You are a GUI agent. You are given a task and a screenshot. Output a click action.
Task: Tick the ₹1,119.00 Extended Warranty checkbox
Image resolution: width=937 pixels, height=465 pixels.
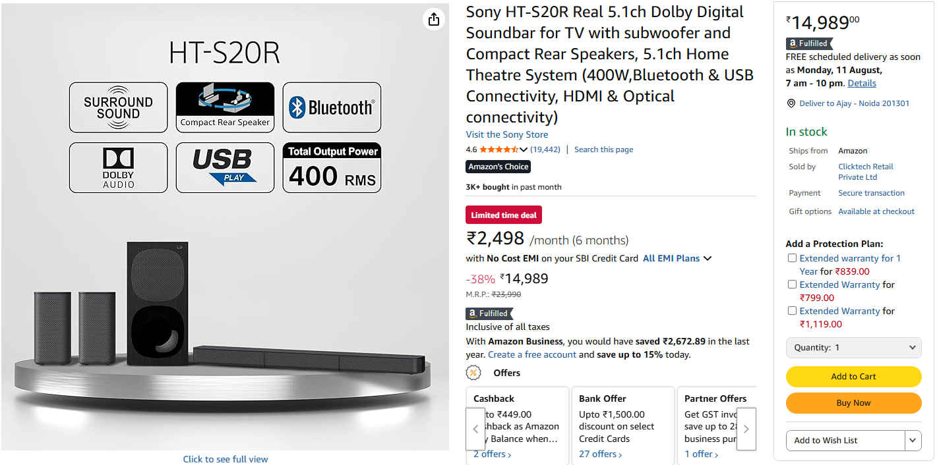tap(793, 311)
